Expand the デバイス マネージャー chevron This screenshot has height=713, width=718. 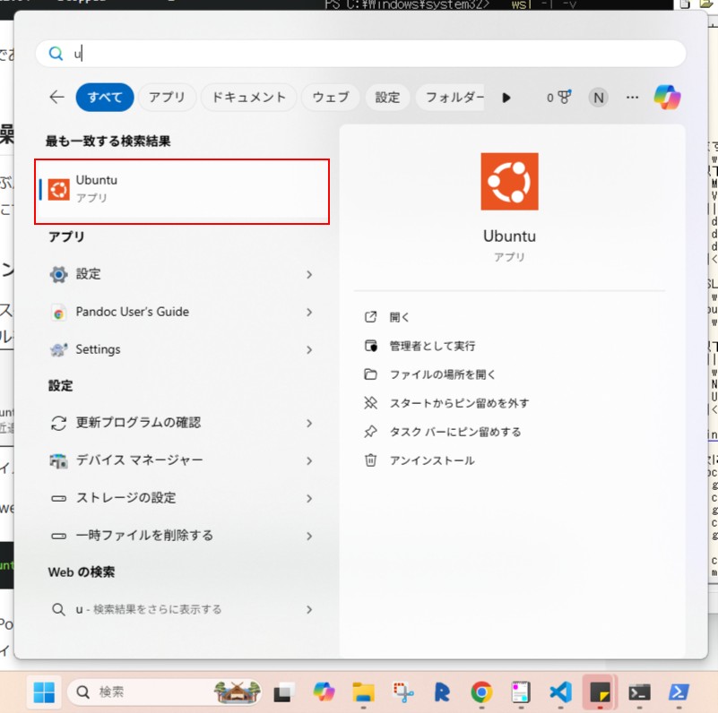(309, 460)
